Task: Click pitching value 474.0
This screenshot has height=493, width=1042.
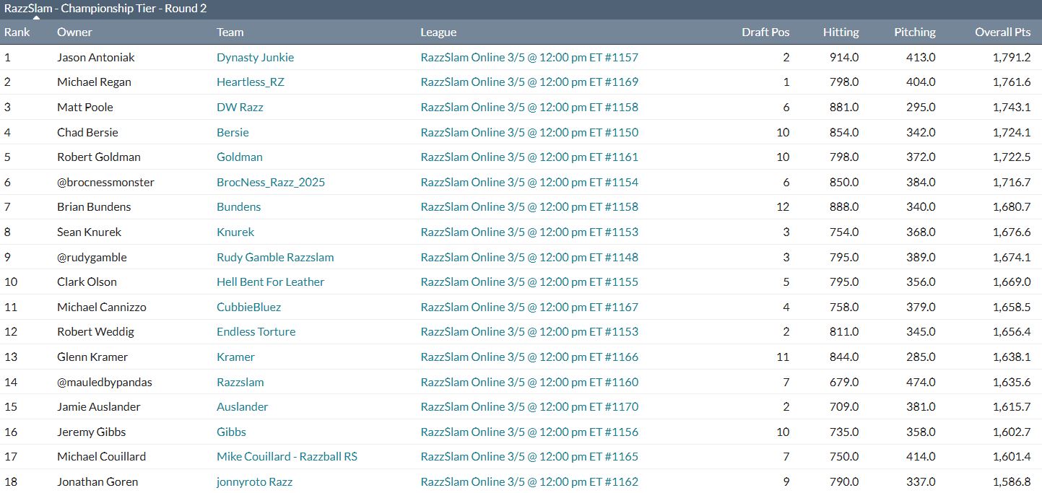Action: [921, 382]
